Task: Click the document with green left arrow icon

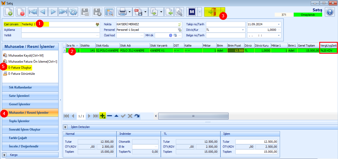Action: [169, 12]
